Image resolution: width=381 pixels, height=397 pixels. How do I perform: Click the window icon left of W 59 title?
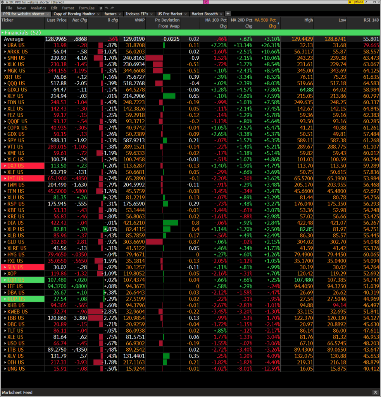[x=3, y=2]
